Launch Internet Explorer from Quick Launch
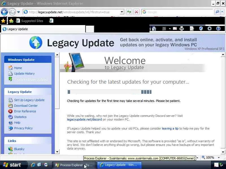The height and width of the screenshot is (169, 226). 33,165
